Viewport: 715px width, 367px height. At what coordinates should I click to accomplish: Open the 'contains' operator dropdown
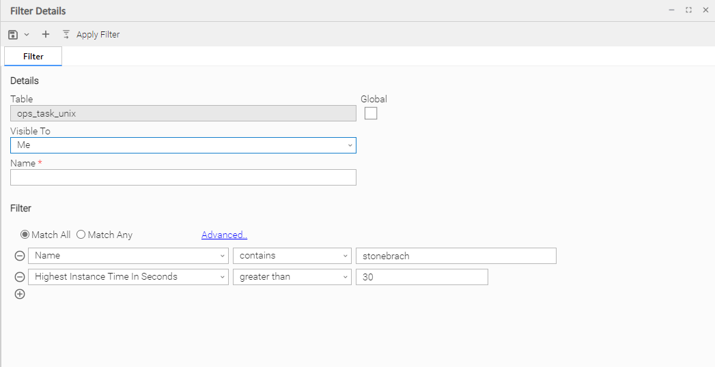[292, 256]
